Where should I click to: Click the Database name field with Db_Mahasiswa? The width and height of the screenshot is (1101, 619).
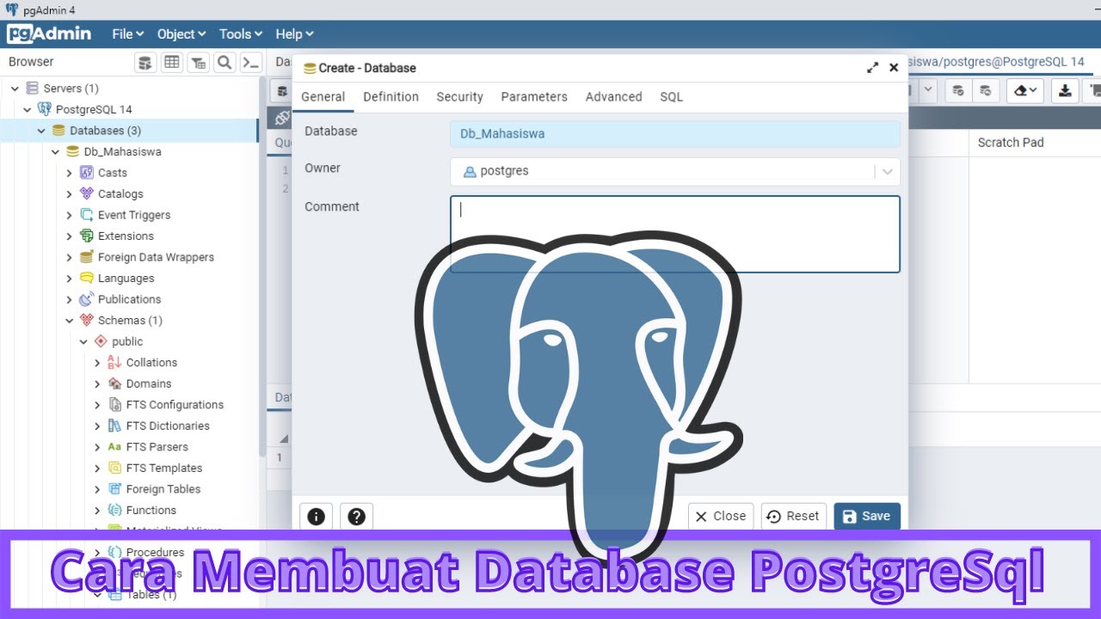(x=675, y=134)
